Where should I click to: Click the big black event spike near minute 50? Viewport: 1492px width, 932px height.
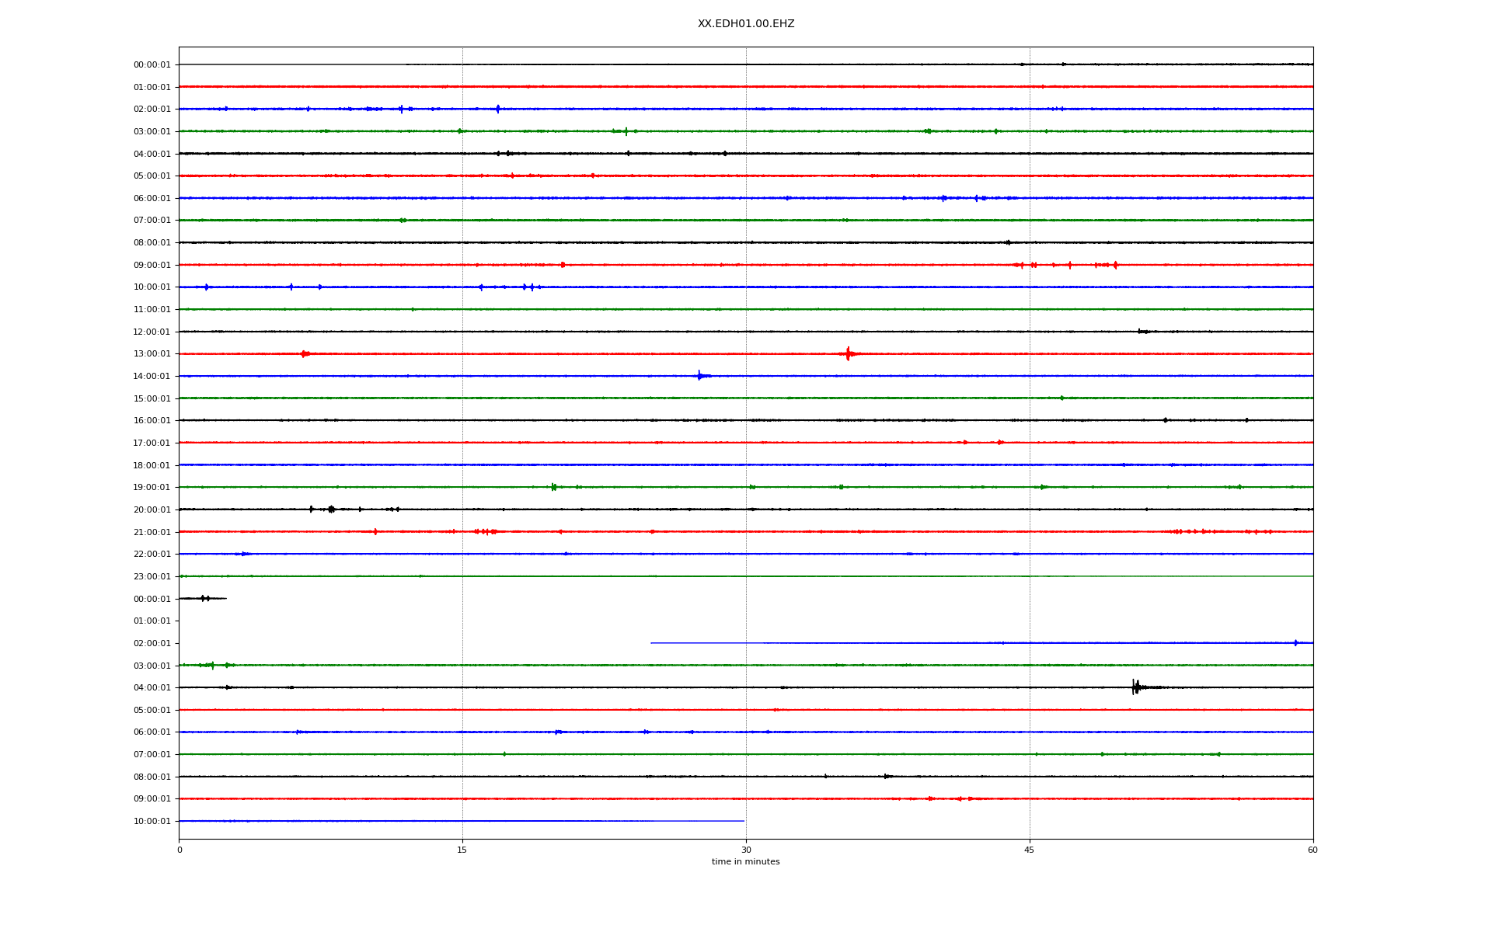coord(1135,687)
